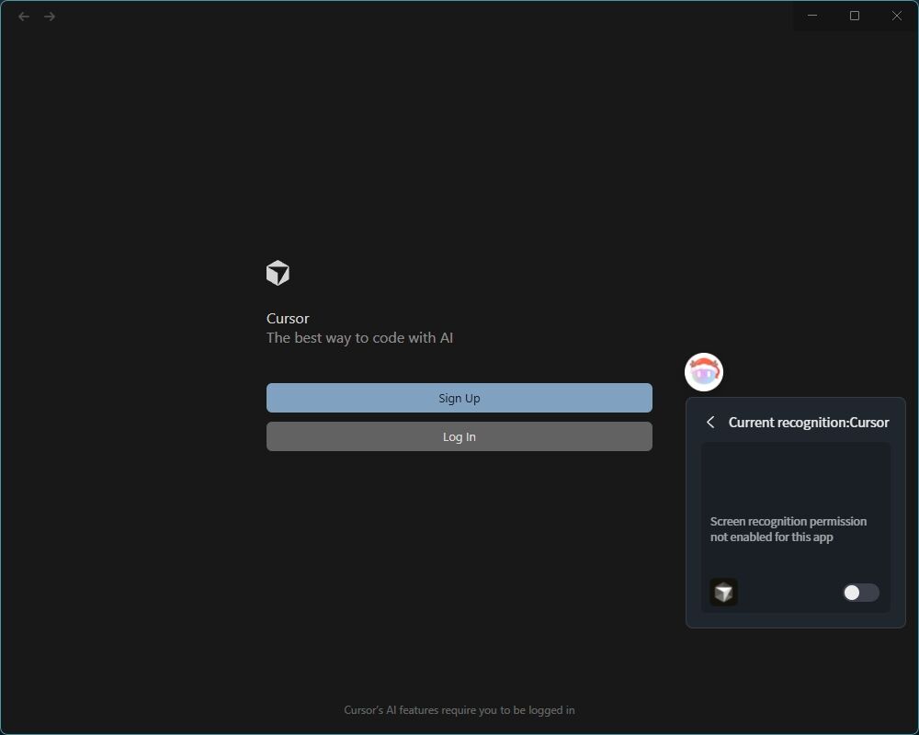
Task: Enable the screen recognition permission toggle
Action: point(860,593)
